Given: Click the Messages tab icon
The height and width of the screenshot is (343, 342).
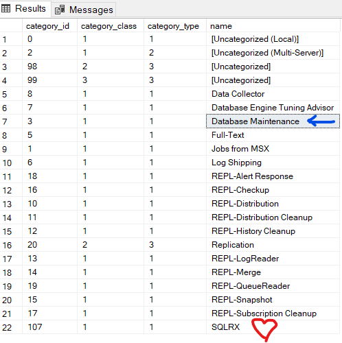Looking at the screenshot, I should (60, 10).
